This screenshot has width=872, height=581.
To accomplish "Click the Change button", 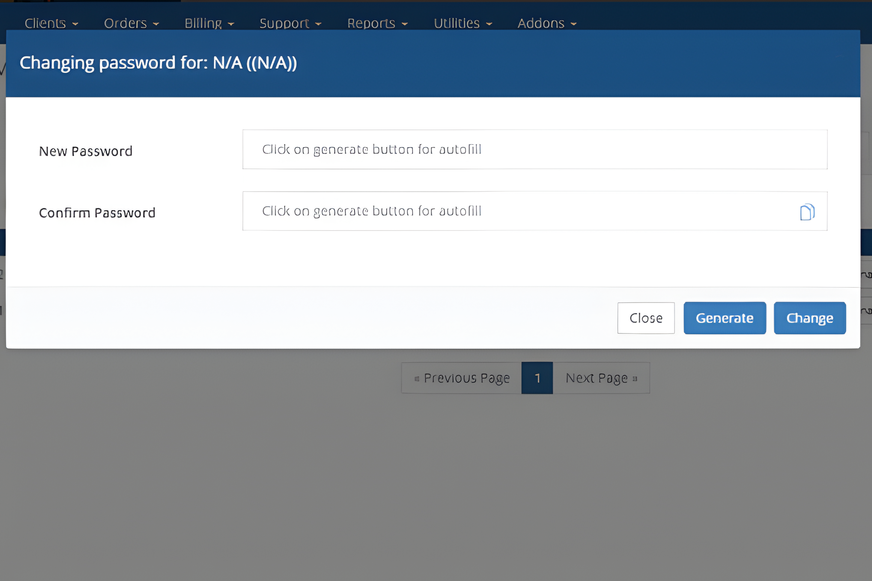I will [810, 318].
